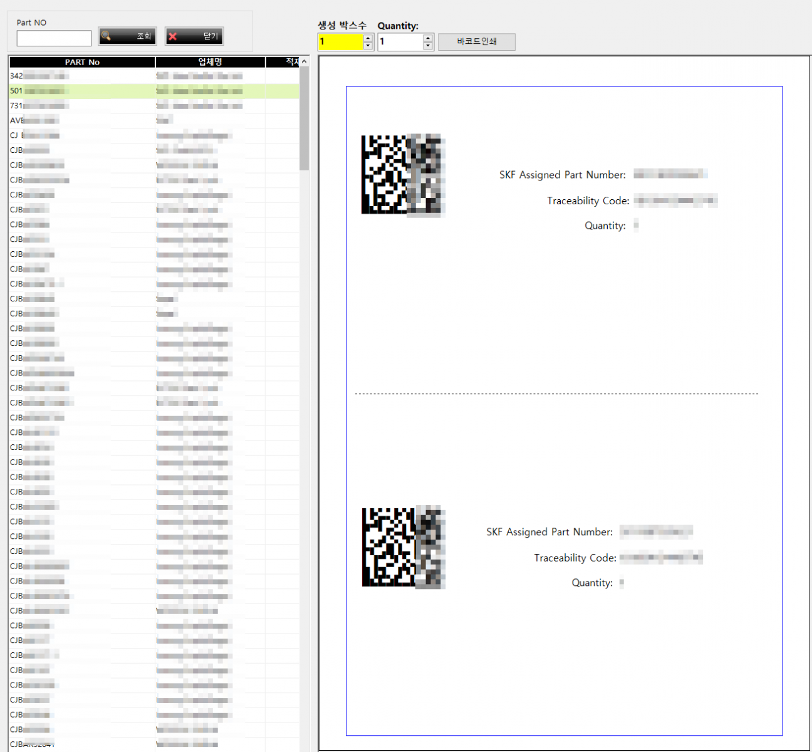Click the yellow 생성 박스수 number field
812x752 pixels.
coord(341,42)
